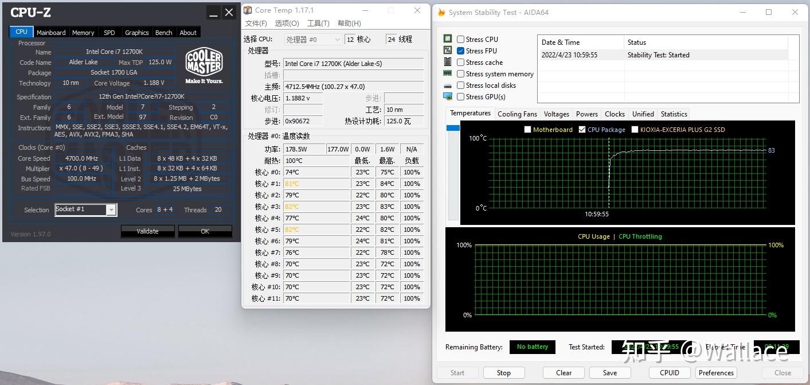Open the About tab in CPU-Z

pyautogui.click(x=188, y=33)
